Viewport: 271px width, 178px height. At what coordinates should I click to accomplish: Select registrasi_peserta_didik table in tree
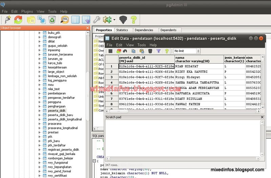(63, 150)
